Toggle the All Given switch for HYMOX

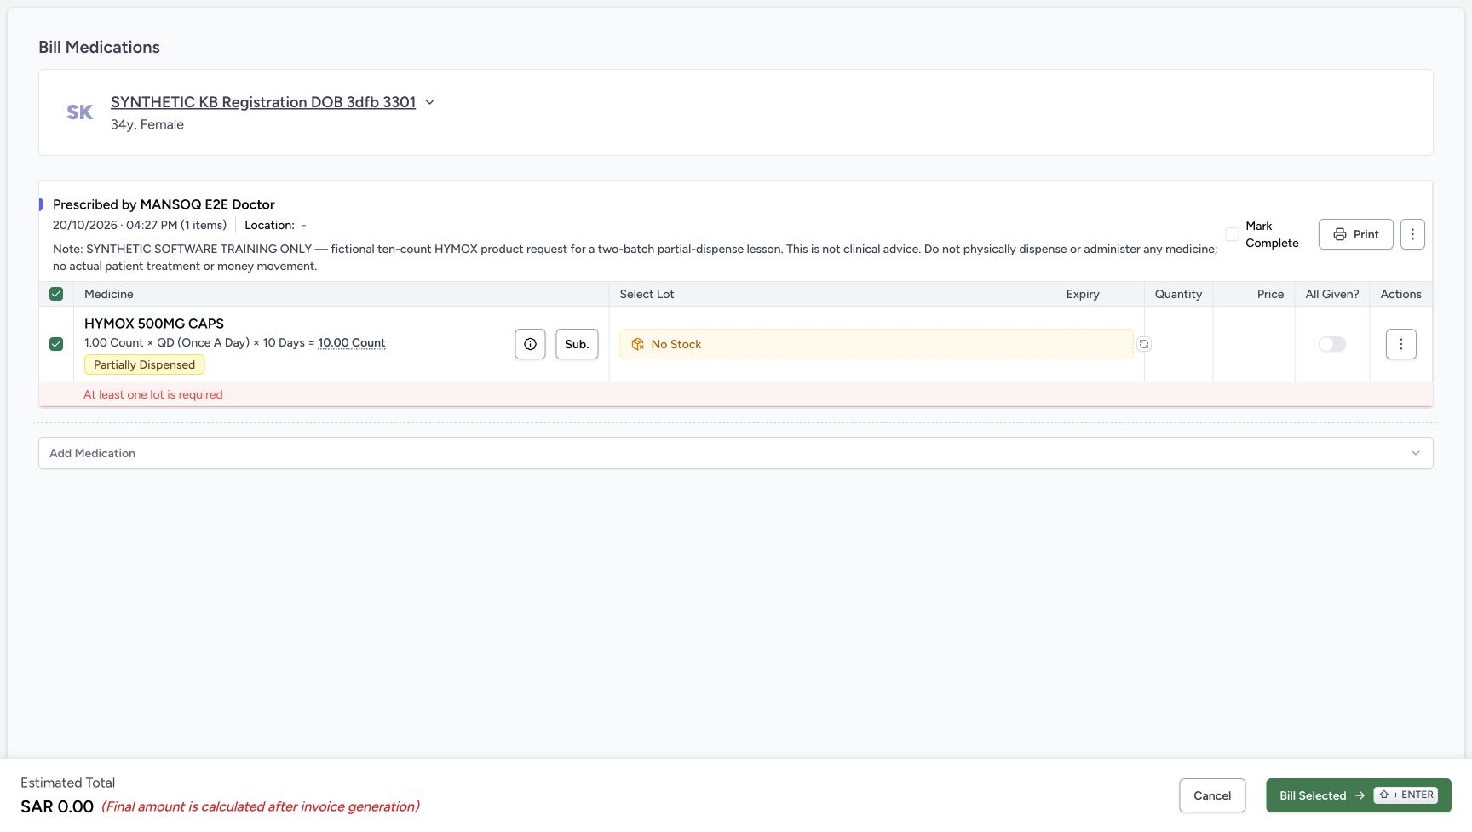[1332, 344]
